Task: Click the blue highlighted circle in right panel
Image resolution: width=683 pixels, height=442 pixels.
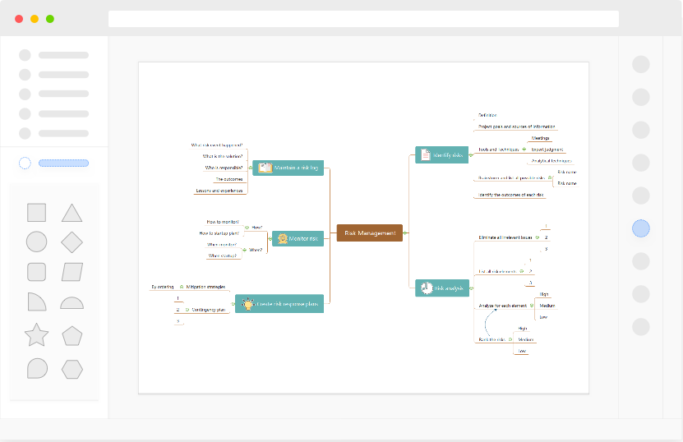Action: pos(641,228)
